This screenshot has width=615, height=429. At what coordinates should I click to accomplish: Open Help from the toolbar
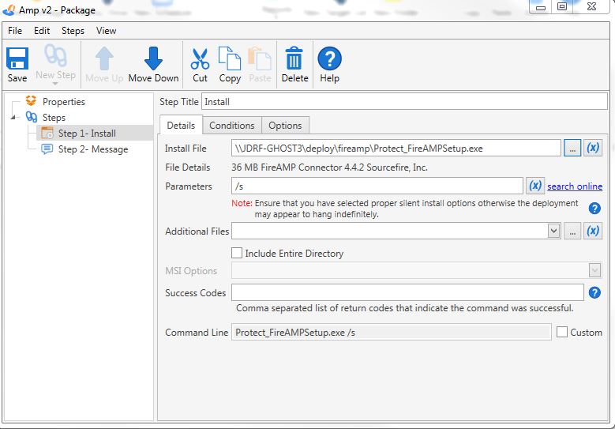329,64
